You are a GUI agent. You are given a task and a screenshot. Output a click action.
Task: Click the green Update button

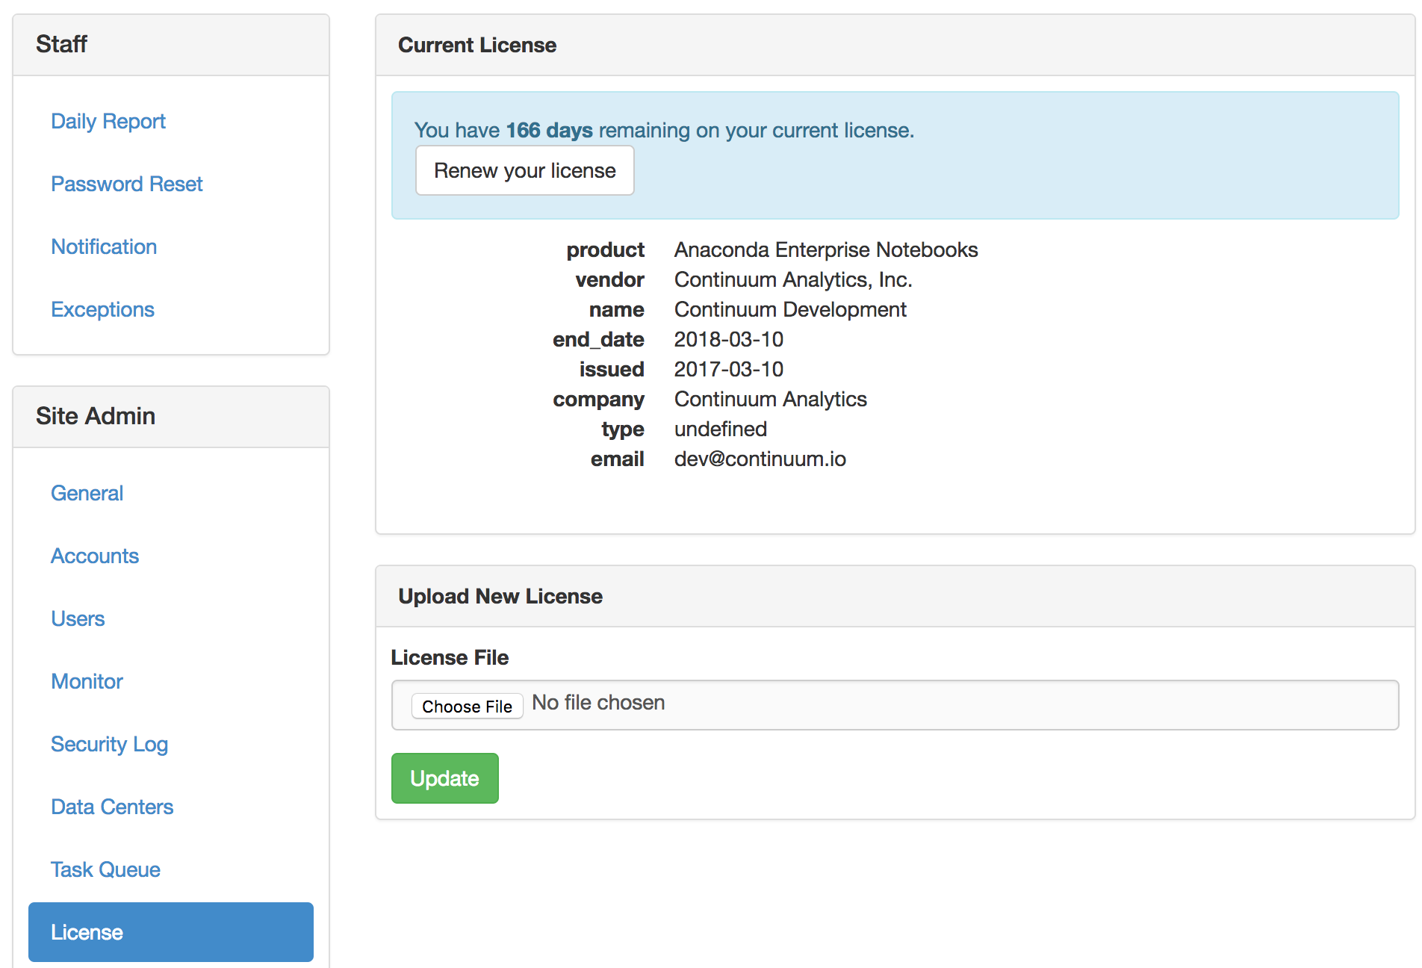tap(445, 778)
